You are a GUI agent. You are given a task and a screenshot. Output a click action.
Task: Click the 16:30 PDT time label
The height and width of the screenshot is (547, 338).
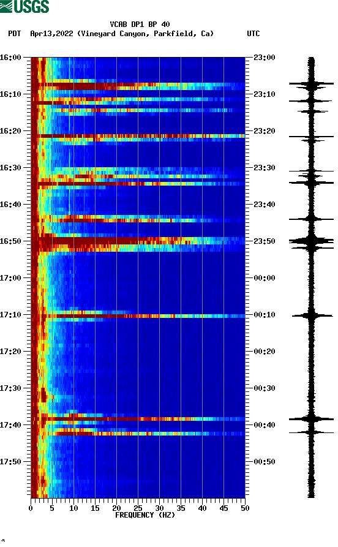(10, 167)
